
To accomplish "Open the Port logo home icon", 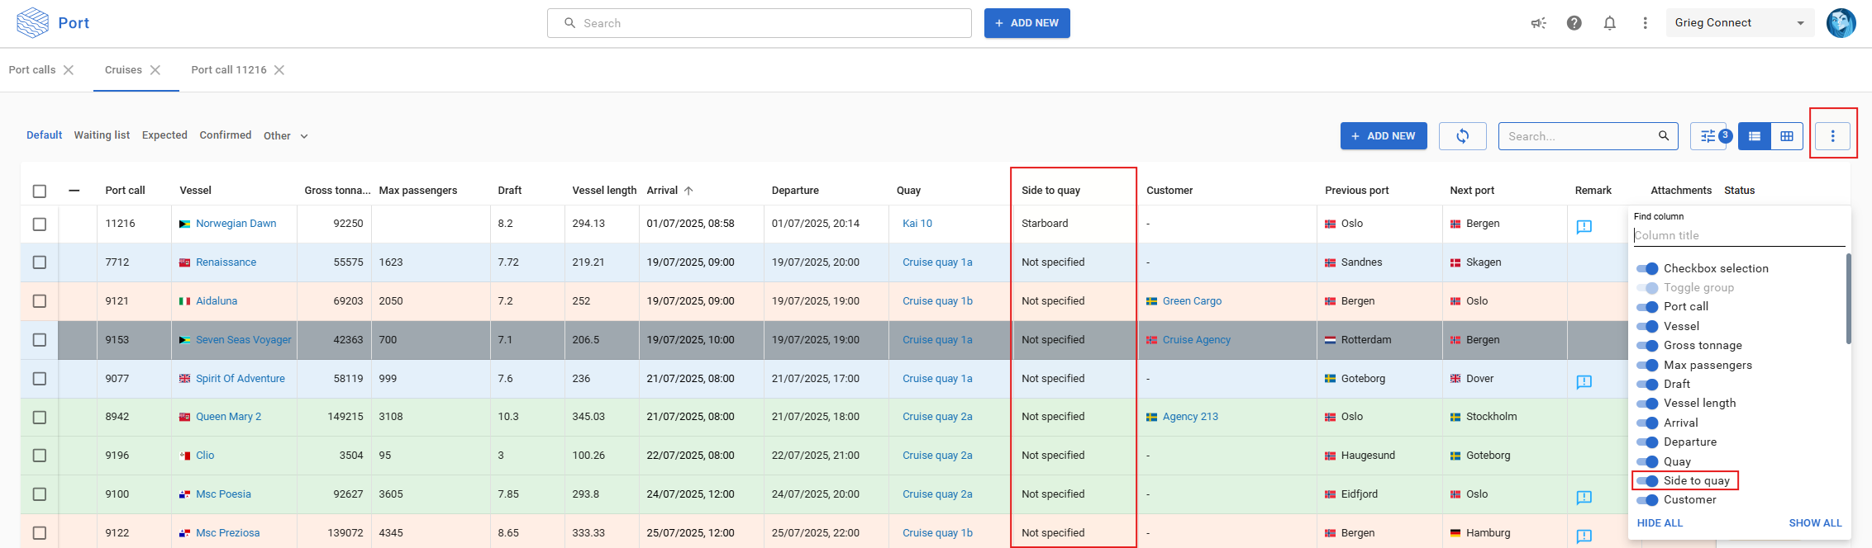I will [33, 22].
